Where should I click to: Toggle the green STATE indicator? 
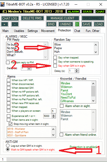tap(87, 11)
